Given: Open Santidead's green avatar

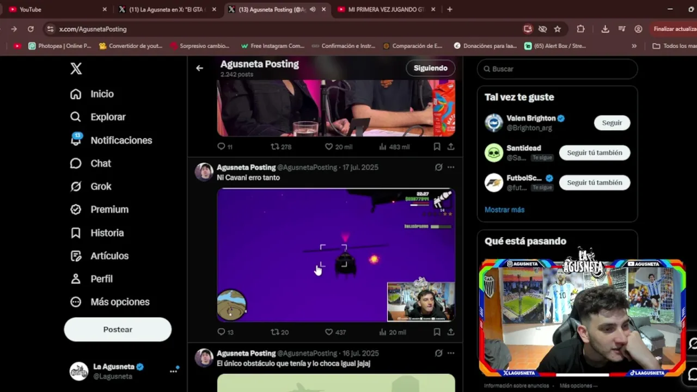Looking at the screenshot, I should pyautogui.click(x=494, y=152).
